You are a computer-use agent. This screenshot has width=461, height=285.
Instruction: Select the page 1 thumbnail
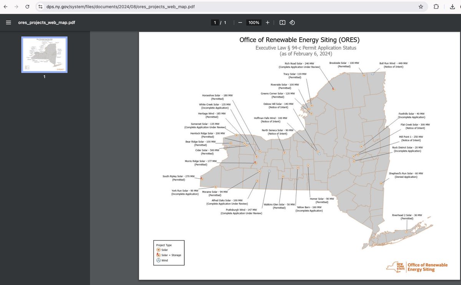44,54
